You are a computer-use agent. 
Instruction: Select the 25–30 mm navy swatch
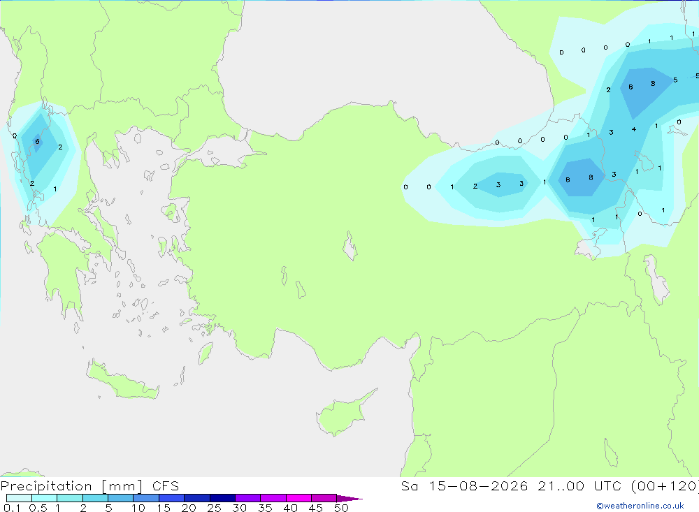(x=222, y=498)
